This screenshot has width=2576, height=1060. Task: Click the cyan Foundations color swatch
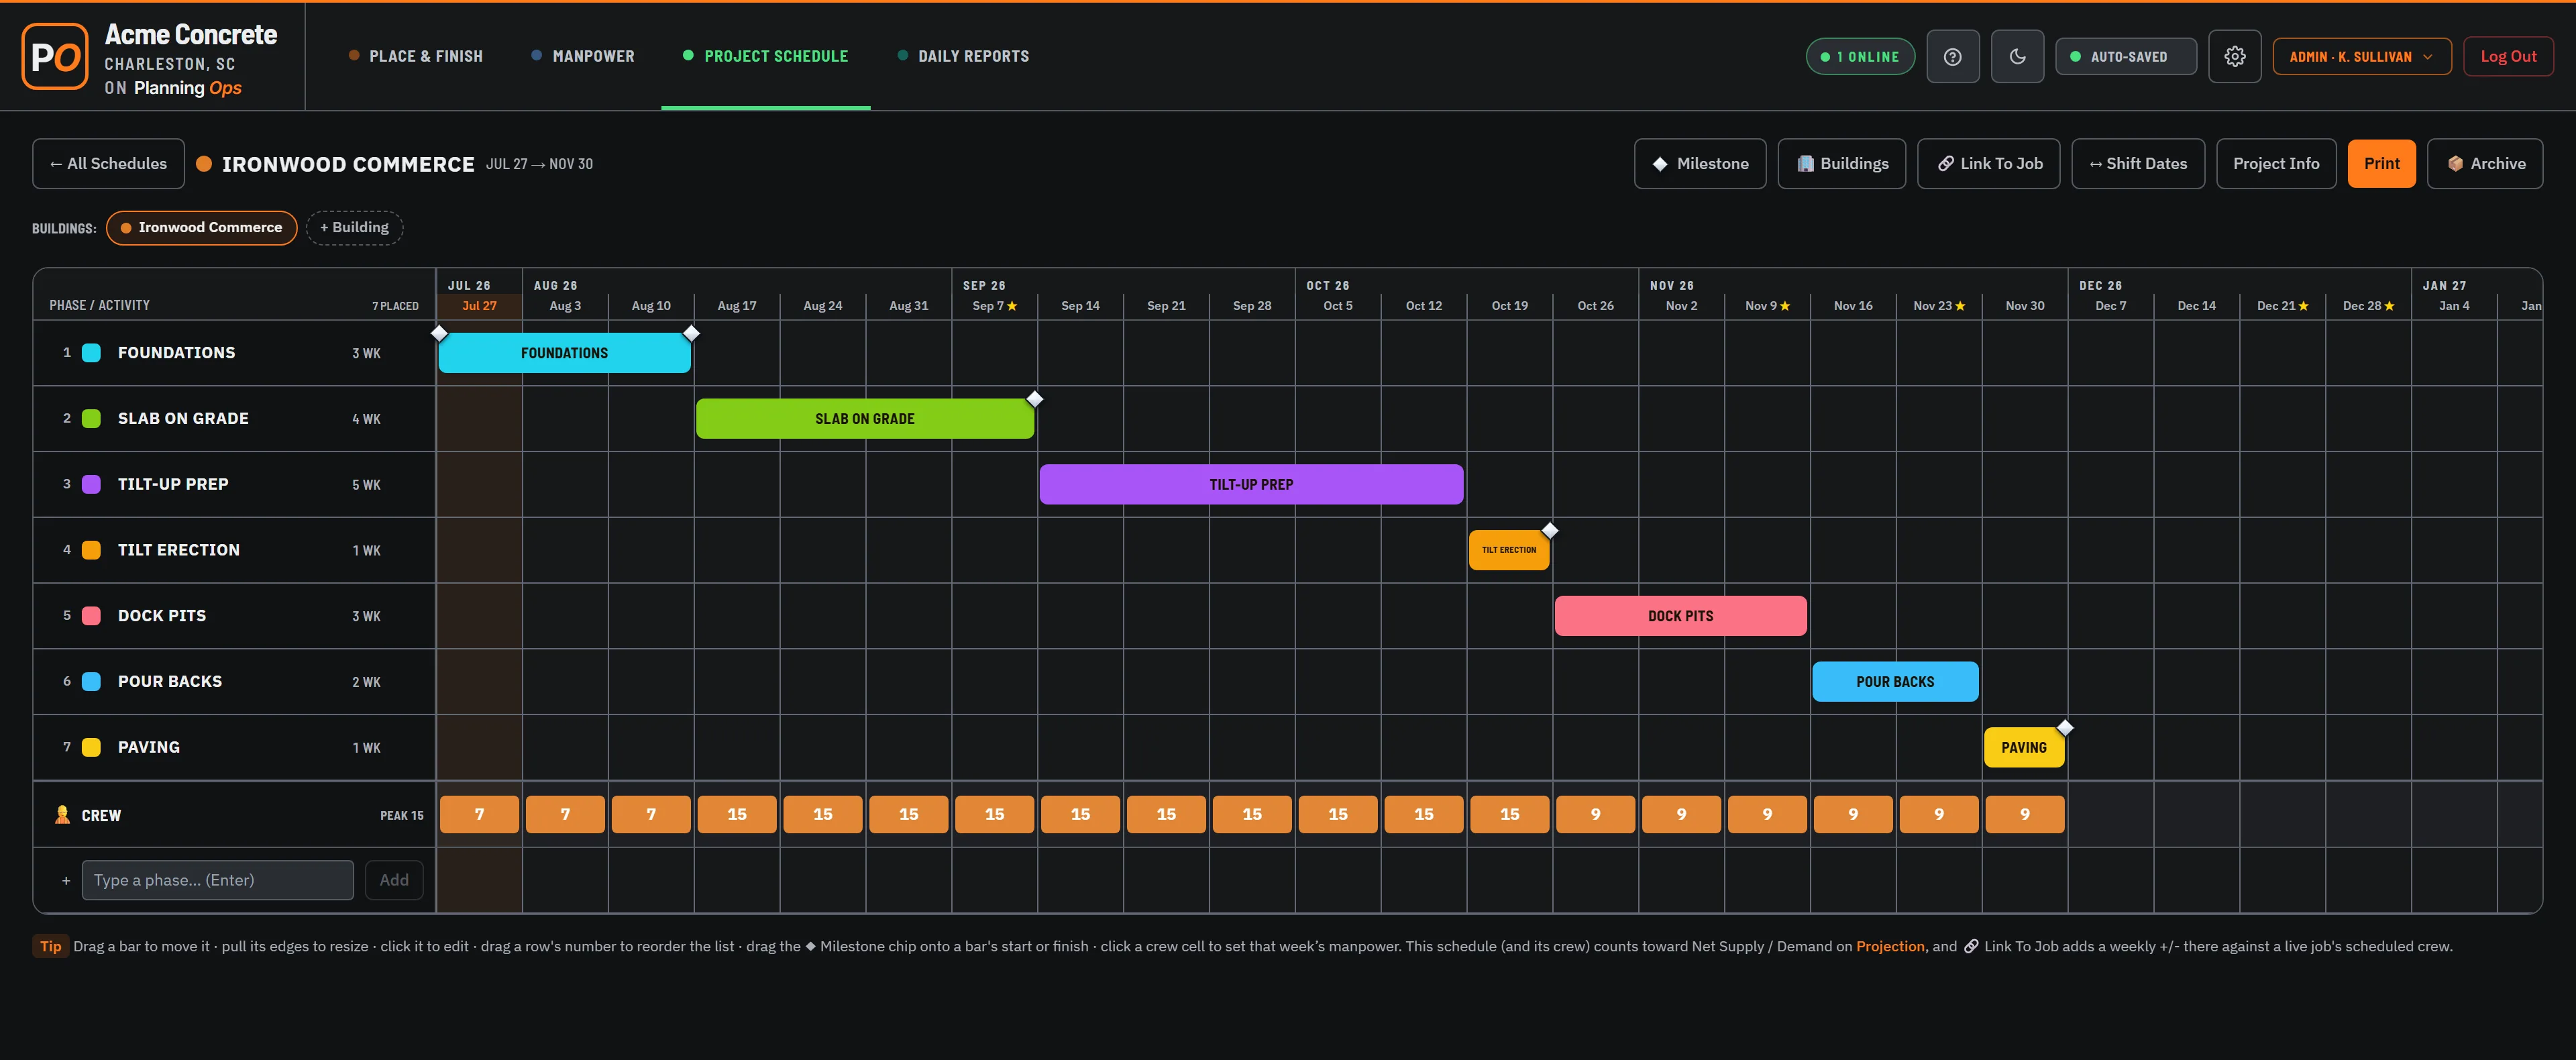91,353
